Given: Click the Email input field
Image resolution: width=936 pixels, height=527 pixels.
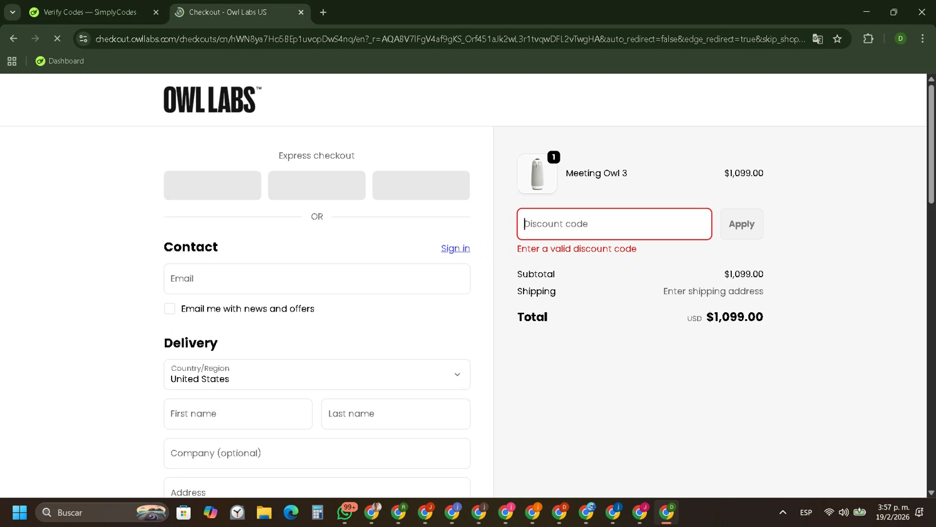Looking at the screenshot, I should (x=317, y=278).
